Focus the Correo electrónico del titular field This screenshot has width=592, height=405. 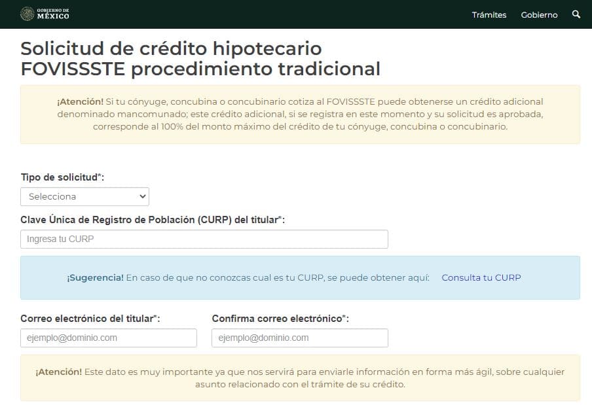point(109,338)
